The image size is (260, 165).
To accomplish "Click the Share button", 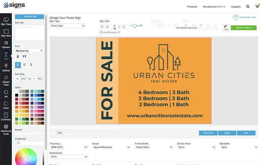I will coord(227,133).
